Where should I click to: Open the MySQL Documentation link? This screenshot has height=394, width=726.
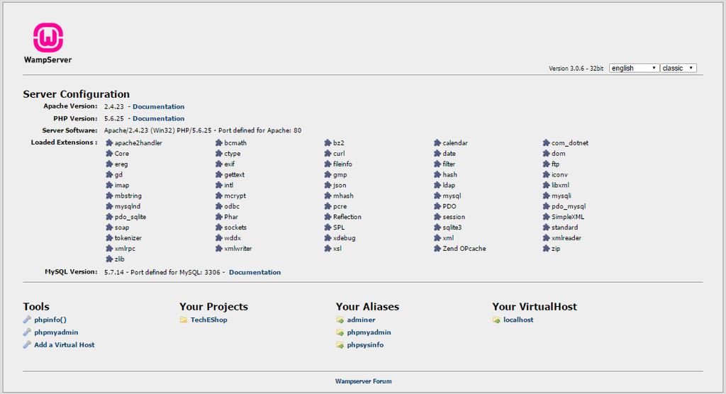(255, 272)
